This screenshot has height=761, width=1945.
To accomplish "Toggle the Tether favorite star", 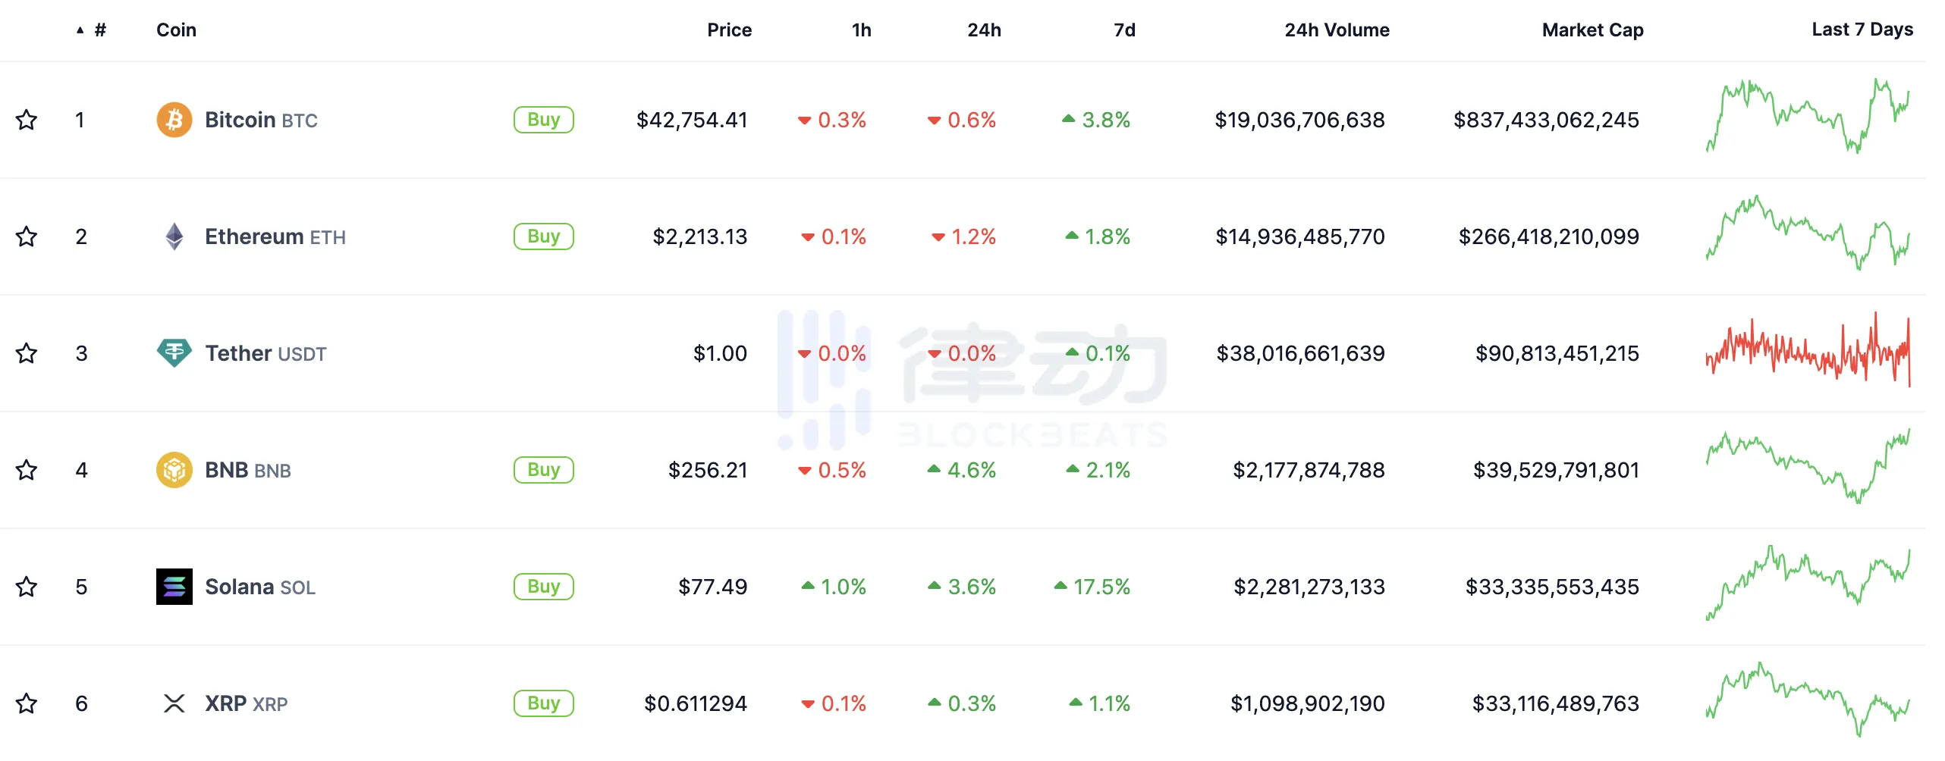I will click(27, 353).
